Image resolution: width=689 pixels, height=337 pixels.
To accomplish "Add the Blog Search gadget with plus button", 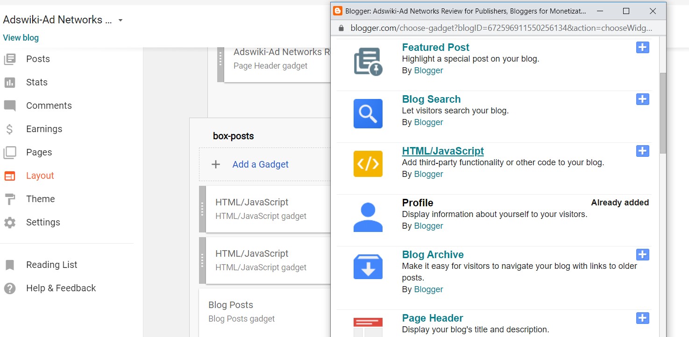I will tap(643, 99).
